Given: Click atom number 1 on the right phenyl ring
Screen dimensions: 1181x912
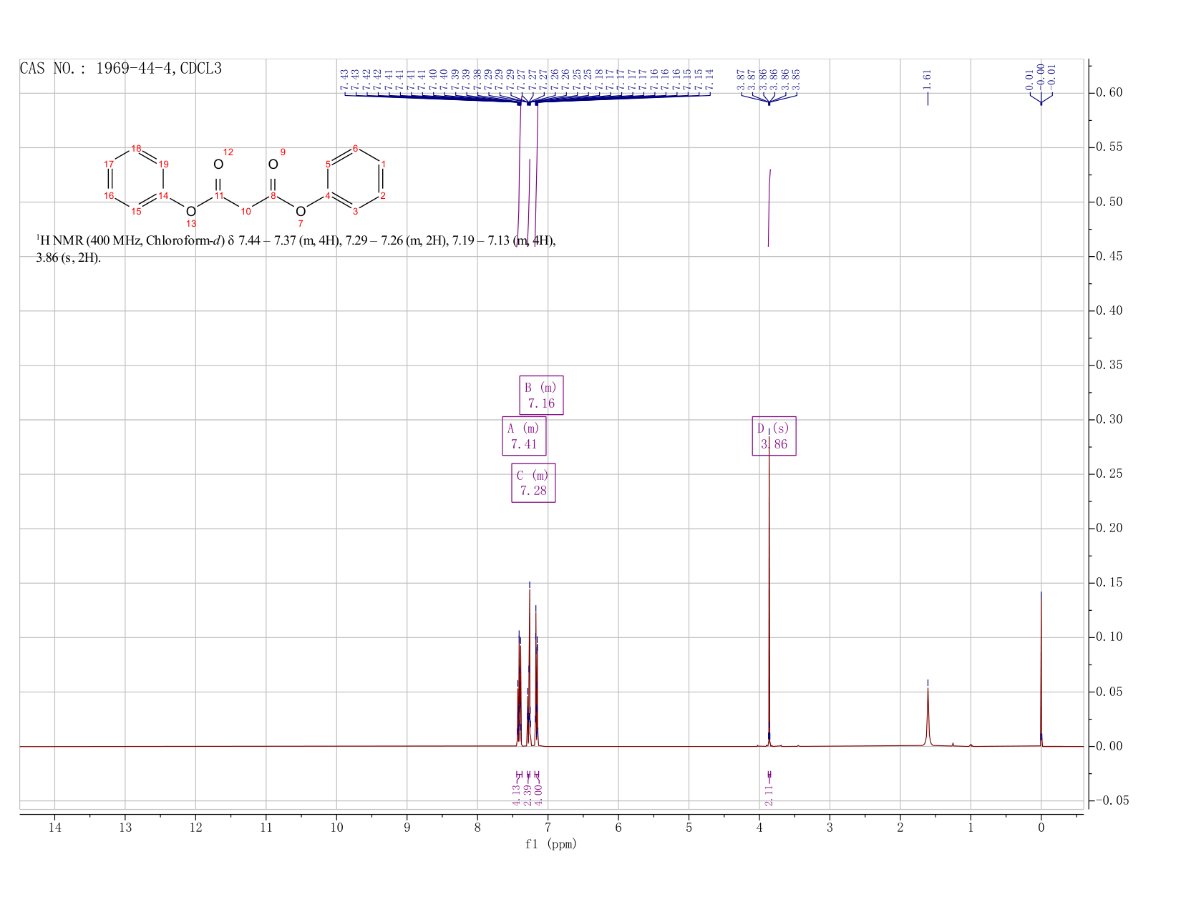Looking at the screenshot, I should [384, 165].
